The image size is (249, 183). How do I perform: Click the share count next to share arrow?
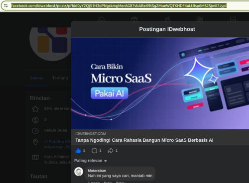tap(117, 151)
